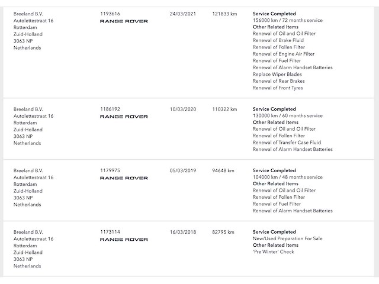Click the 110322 km mileage reading
This screenshot has width=379, height=284.
tap(224, 109)
